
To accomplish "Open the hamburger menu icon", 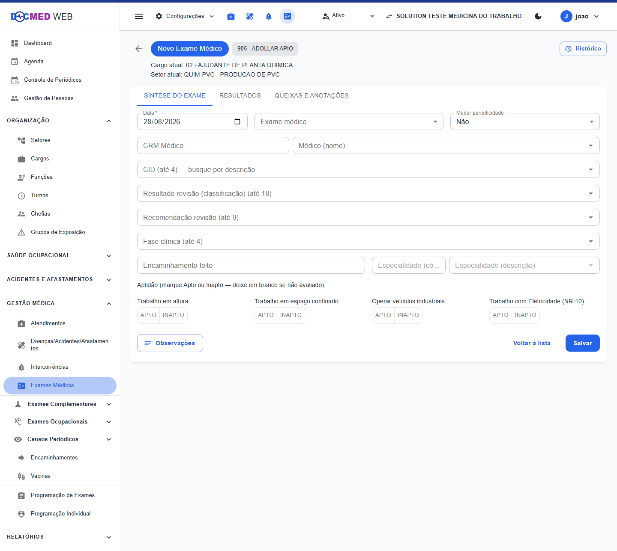I will click(139, 16).
